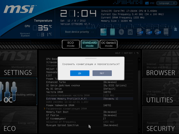Image resolution: width=179 pixels, height=134 pixels.
Task: Edit GT Коэффициент value 27
Action: [104, 119]
